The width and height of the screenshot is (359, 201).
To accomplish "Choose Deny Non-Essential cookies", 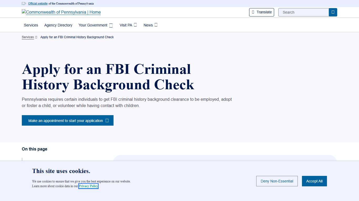I will coord(277,181).
